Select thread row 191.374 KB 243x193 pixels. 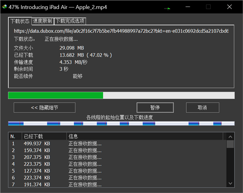tap(117, 185)
